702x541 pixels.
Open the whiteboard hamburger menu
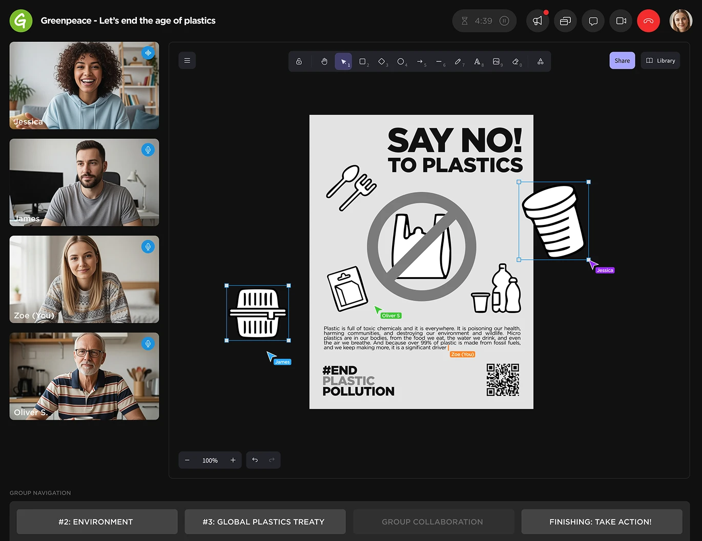coord(187,60)
